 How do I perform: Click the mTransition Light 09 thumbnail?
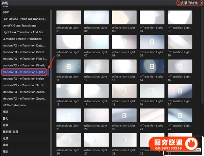(152, 41)
